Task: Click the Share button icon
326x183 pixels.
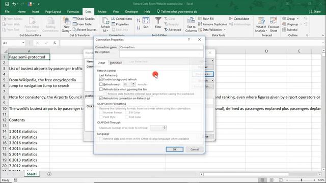Action: click(315, 12)
